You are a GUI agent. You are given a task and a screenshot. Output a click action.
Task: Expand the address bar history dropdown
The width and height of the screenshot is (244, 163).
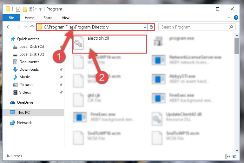coord(145,27)
